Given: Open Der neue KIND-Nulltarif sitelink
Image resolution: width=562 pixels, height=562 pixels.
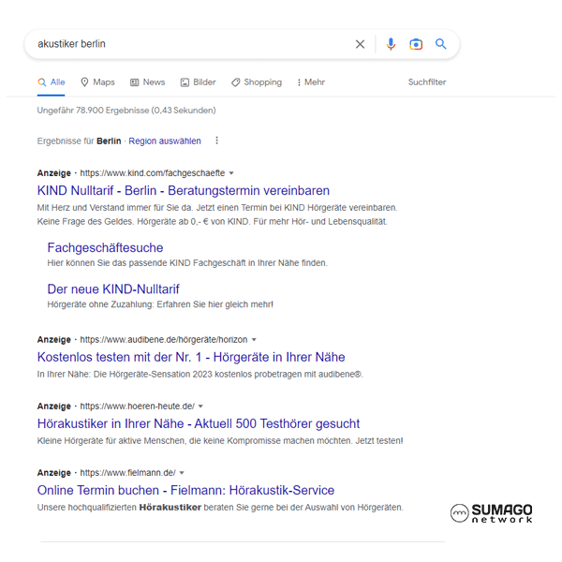Looking at the screenshot, I should pyautogui.click(x=113, y=288).
